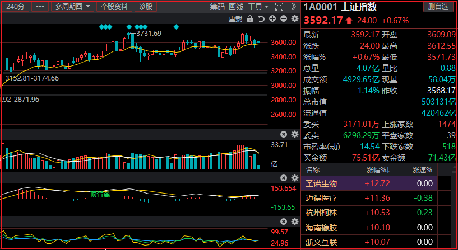Enter fullscreen chart mode

[279, 7]
